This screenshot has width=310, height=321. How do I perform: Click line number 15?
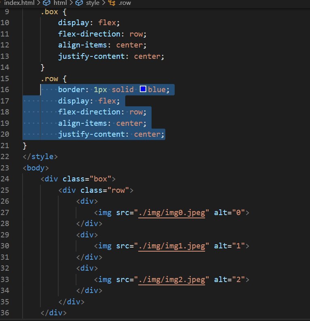(x=5, y=79)
